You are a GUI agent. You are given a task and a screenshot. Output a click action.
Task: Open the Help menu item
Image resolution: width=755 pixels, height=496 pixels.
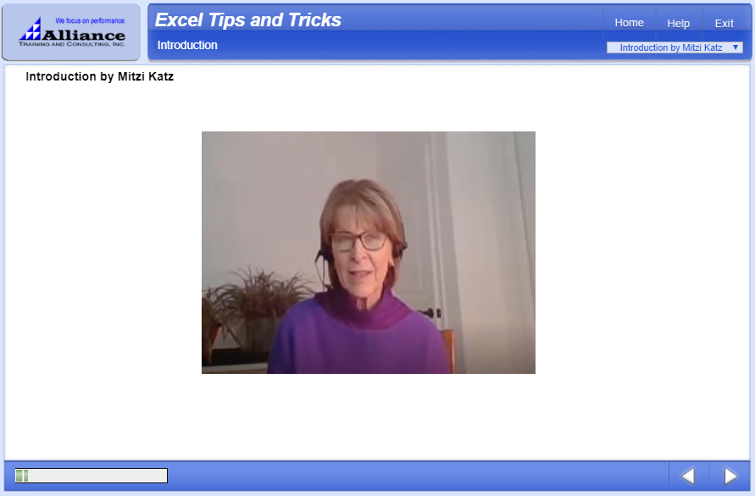tap(678, 23)
